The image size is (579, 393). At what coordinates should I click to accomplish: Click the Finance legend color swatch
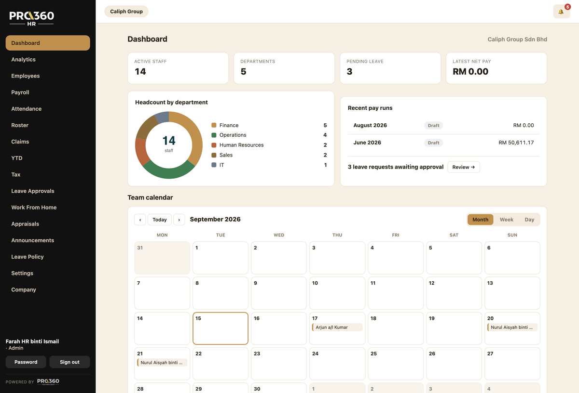214,125
